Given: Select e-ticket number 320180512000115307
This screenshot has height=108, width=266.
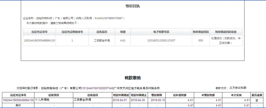Looking at the screenshot, I should point(161,41).
